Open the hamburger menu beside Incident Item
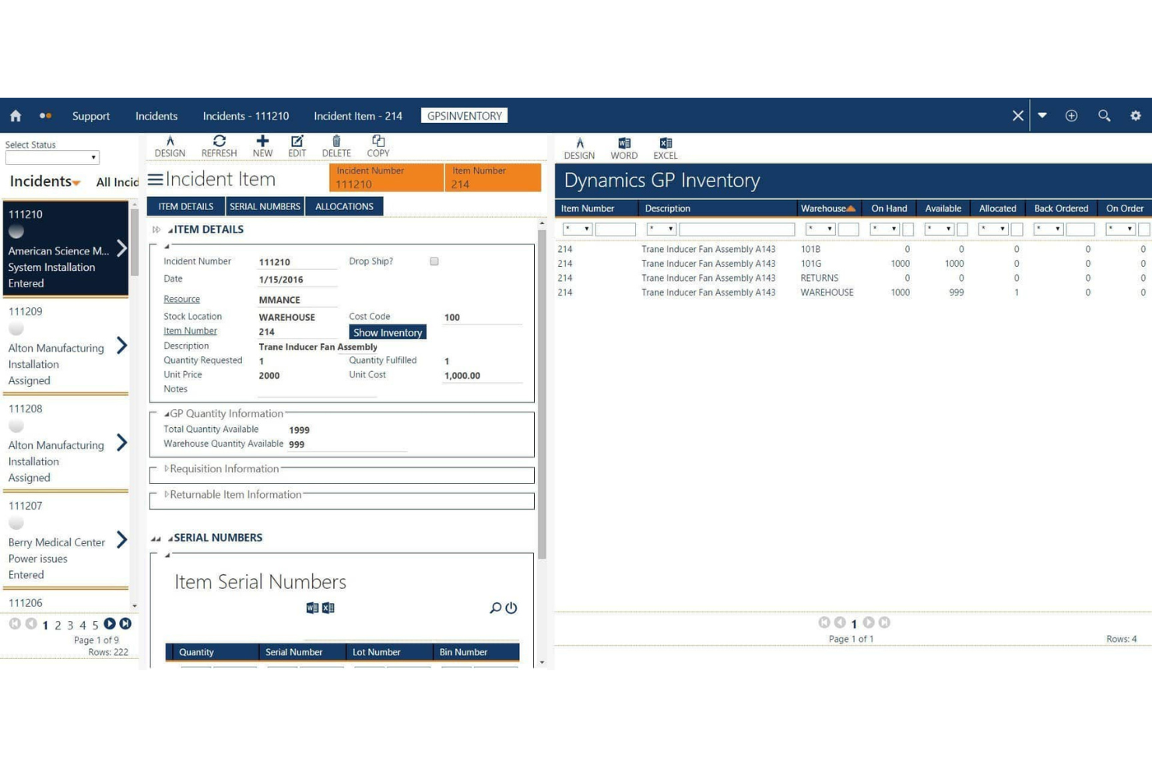 [156, 180]
